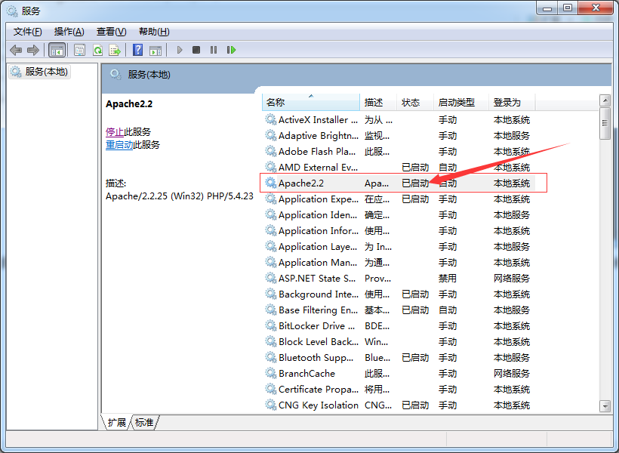The image size is (619, 453).
Task: Click the scrollbar down arrow
Action: pos(605,405)
